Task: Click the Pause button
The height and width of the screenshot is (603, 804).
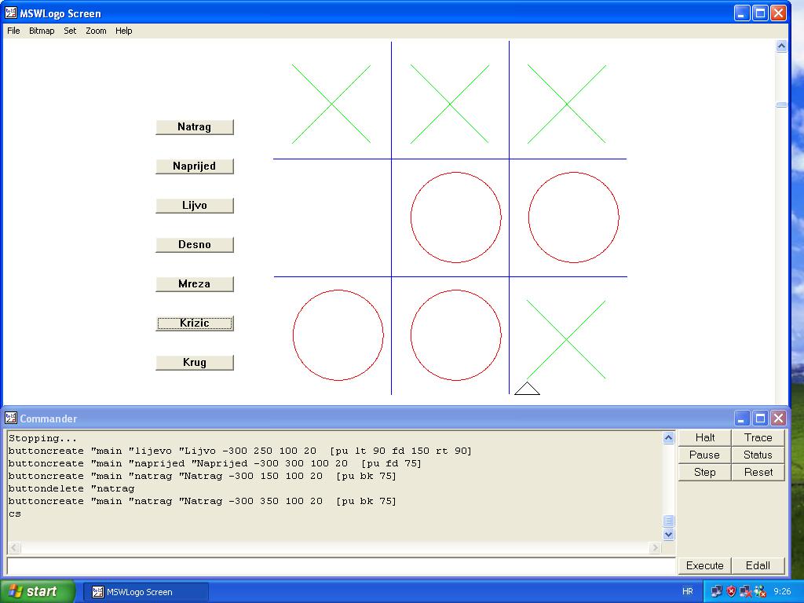Action: pos(704,455)
